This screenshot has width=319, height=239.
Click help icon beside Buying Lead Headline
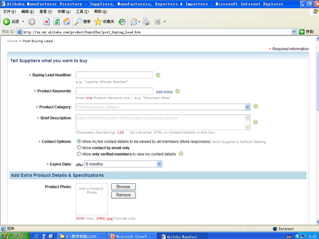(158, 75)
